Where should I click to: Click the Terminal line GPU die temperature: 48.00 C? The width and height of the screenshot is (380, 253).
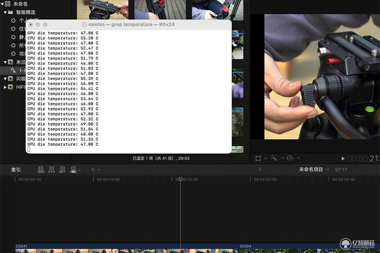(x=63, y=134)
